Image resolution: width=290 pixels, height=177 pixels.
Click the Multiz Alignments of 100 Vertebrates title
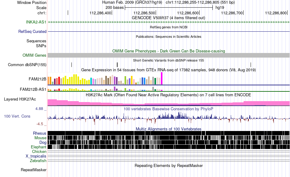pos(169,129)
